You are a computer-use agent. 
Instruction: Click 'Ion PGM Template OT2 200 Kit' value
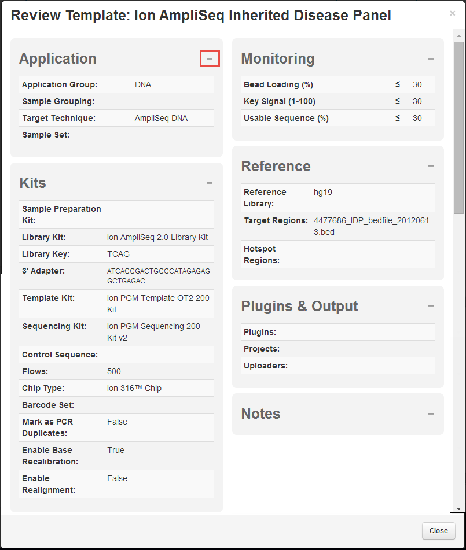[158, 304]
